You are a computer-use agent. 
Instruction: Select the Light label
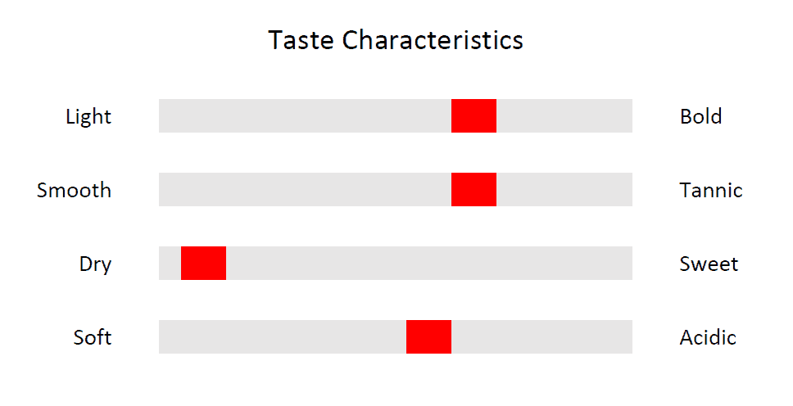pyautogui.click(x=88, y=117)
